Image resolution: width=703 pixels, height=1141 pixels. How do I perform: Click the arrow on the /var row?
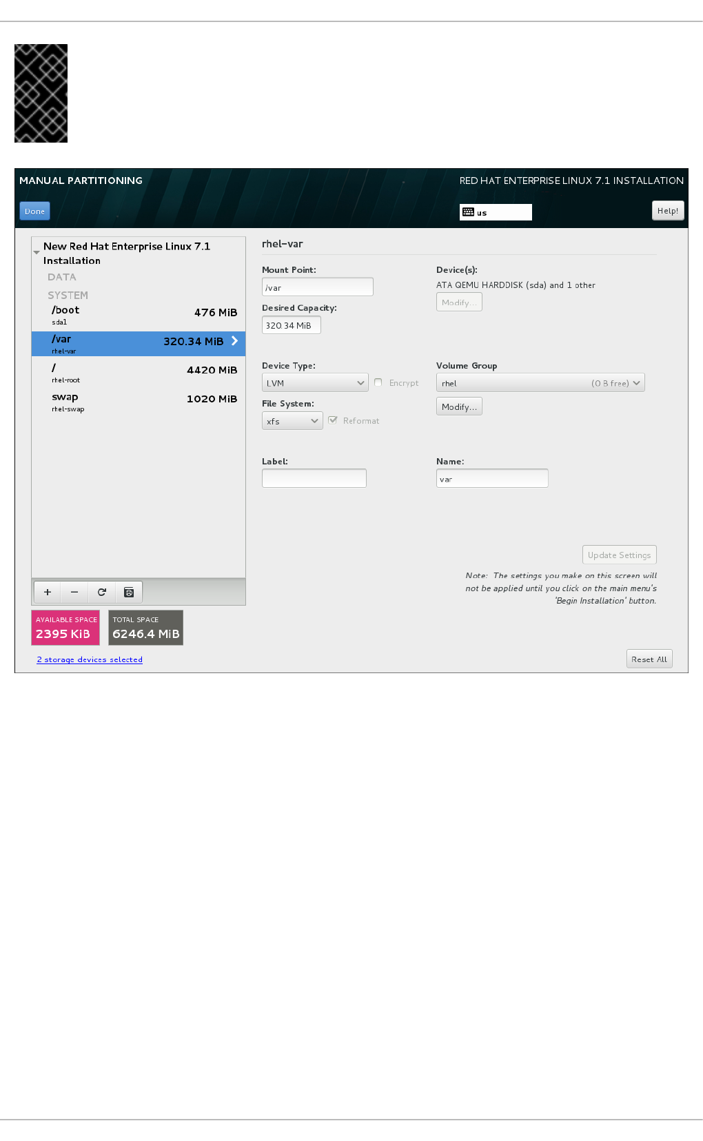click(x=234, y=341)
